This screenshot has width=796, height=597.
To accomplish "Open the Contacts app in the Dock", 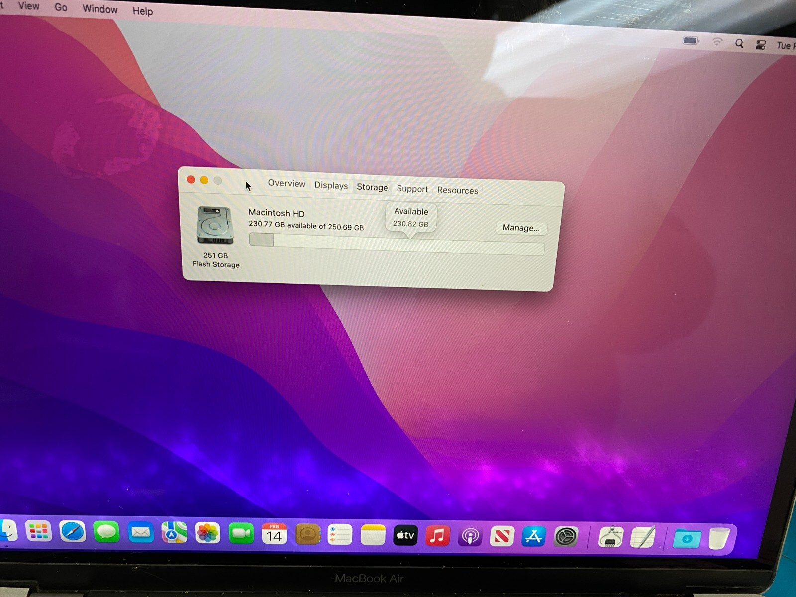I will (x=307, y=535).
